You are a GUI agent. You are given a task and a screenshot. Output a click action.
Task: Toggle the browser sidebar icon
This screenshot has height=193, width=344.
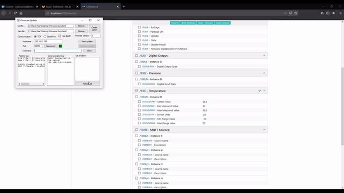click(328, 13)
